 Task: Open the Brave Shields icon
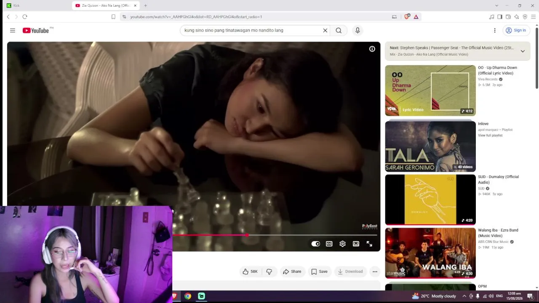click(x=407, y=17)
